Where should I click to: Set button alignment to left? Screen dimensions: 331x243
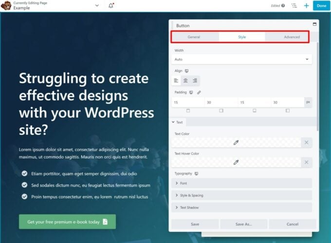tap(176, 81)
